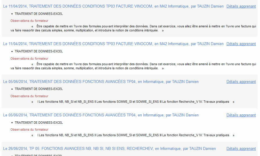Click the 'Être capable' observation text in the first TP03 entry
The width and height of the screenshot is (260, 156).
[x=133, y=28]
